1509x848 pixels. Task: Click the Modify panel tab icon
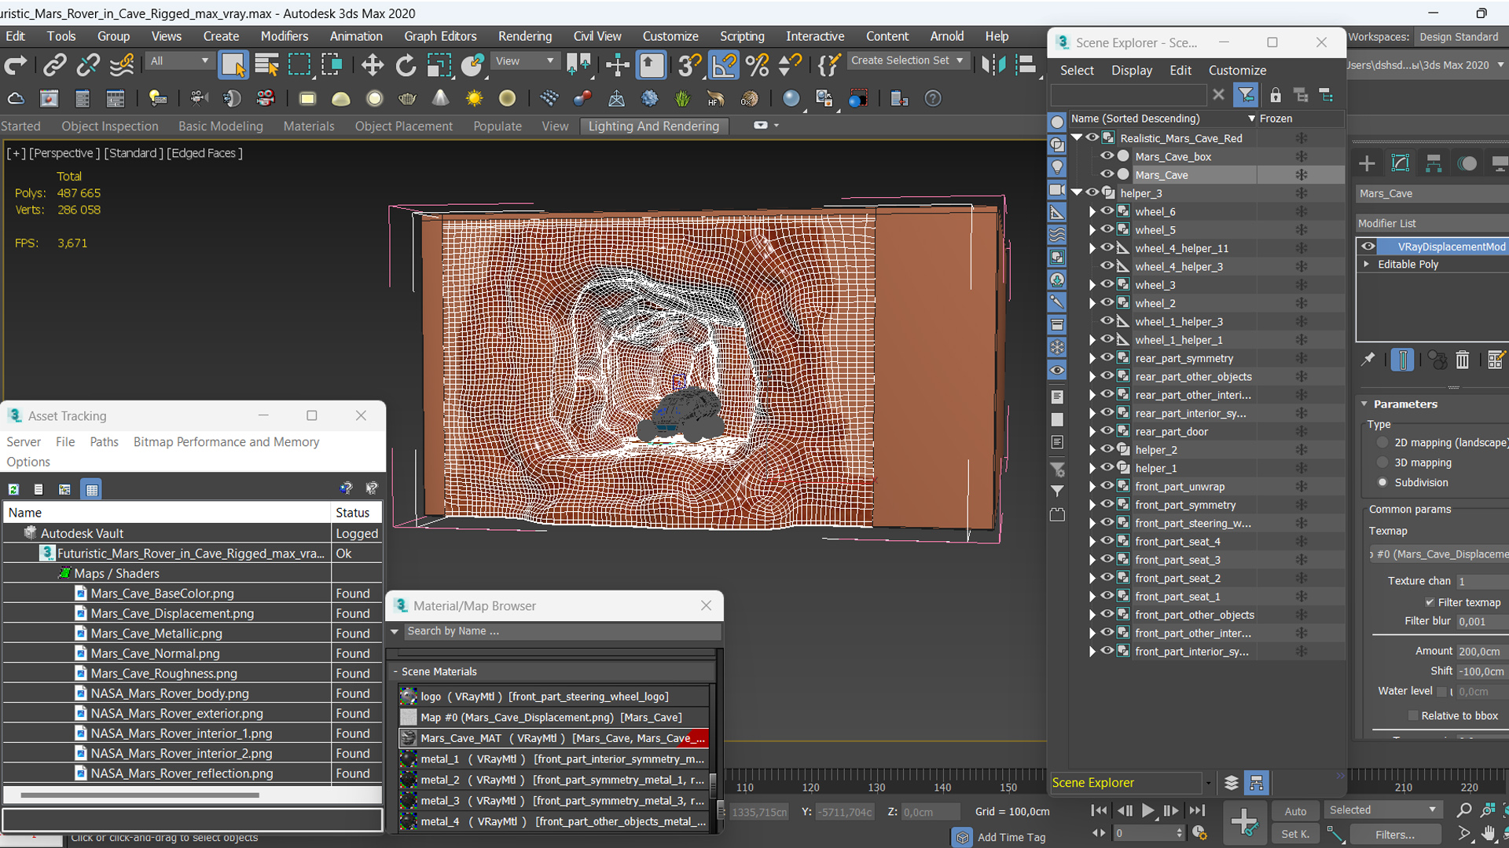pos(1401,163)
